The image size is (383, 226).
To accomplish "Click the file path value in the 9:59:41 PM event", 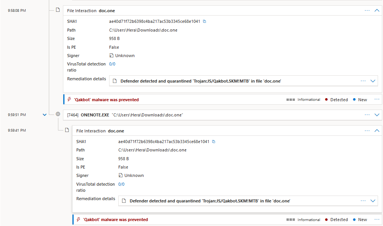I will 153,150.
